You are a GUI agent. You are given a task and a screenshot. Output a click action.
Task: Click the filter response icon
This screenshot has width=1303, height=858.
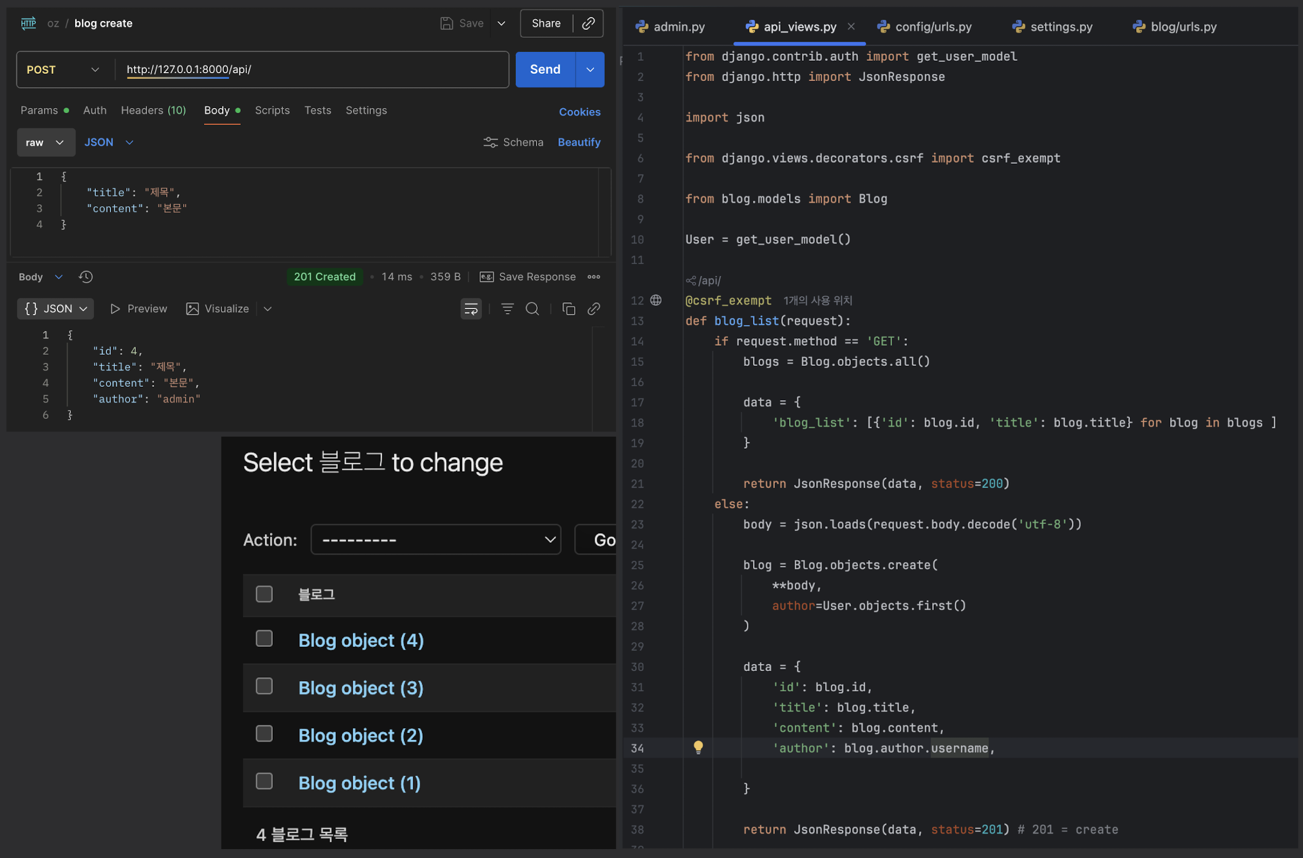click(x=507, y=309)
